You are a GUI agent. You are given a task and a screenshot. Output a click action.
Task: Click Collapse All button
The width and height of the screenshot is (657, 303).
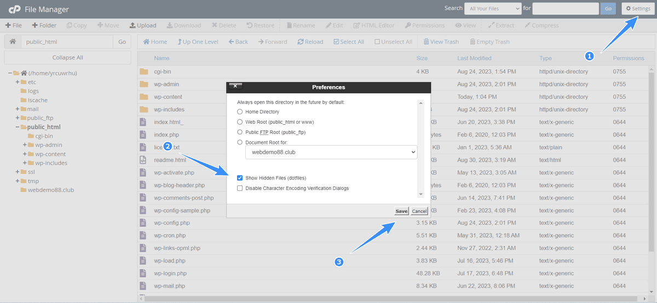(x=68, y=57)
